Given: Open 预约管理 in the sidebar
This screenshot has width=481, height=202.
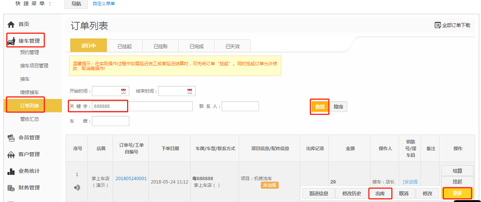Looking at the screenshot, I should [30, 53].
